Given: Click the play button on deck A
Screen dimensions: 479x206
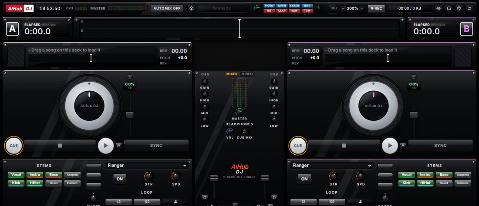Looking at the screenshot, I should click(106, 146).
